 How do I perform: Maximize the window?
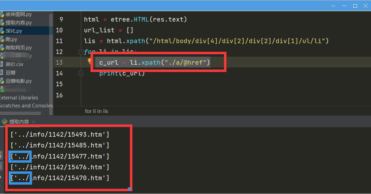pos(355,6)
